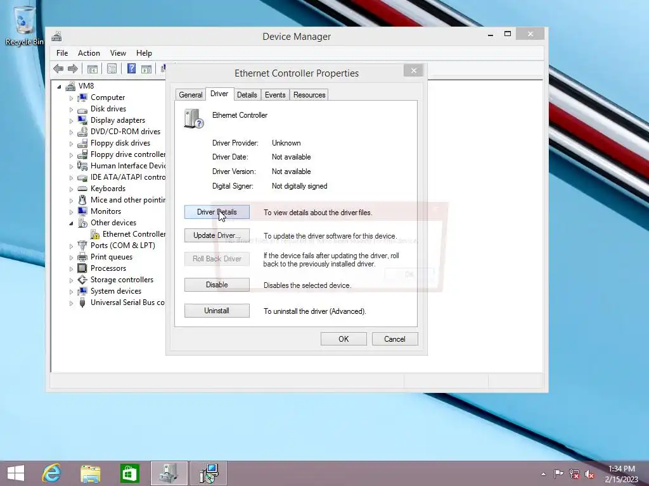Viewport: 649px width, 486px height.
Task: Click the network status tray icon
Action: [574, 473]
